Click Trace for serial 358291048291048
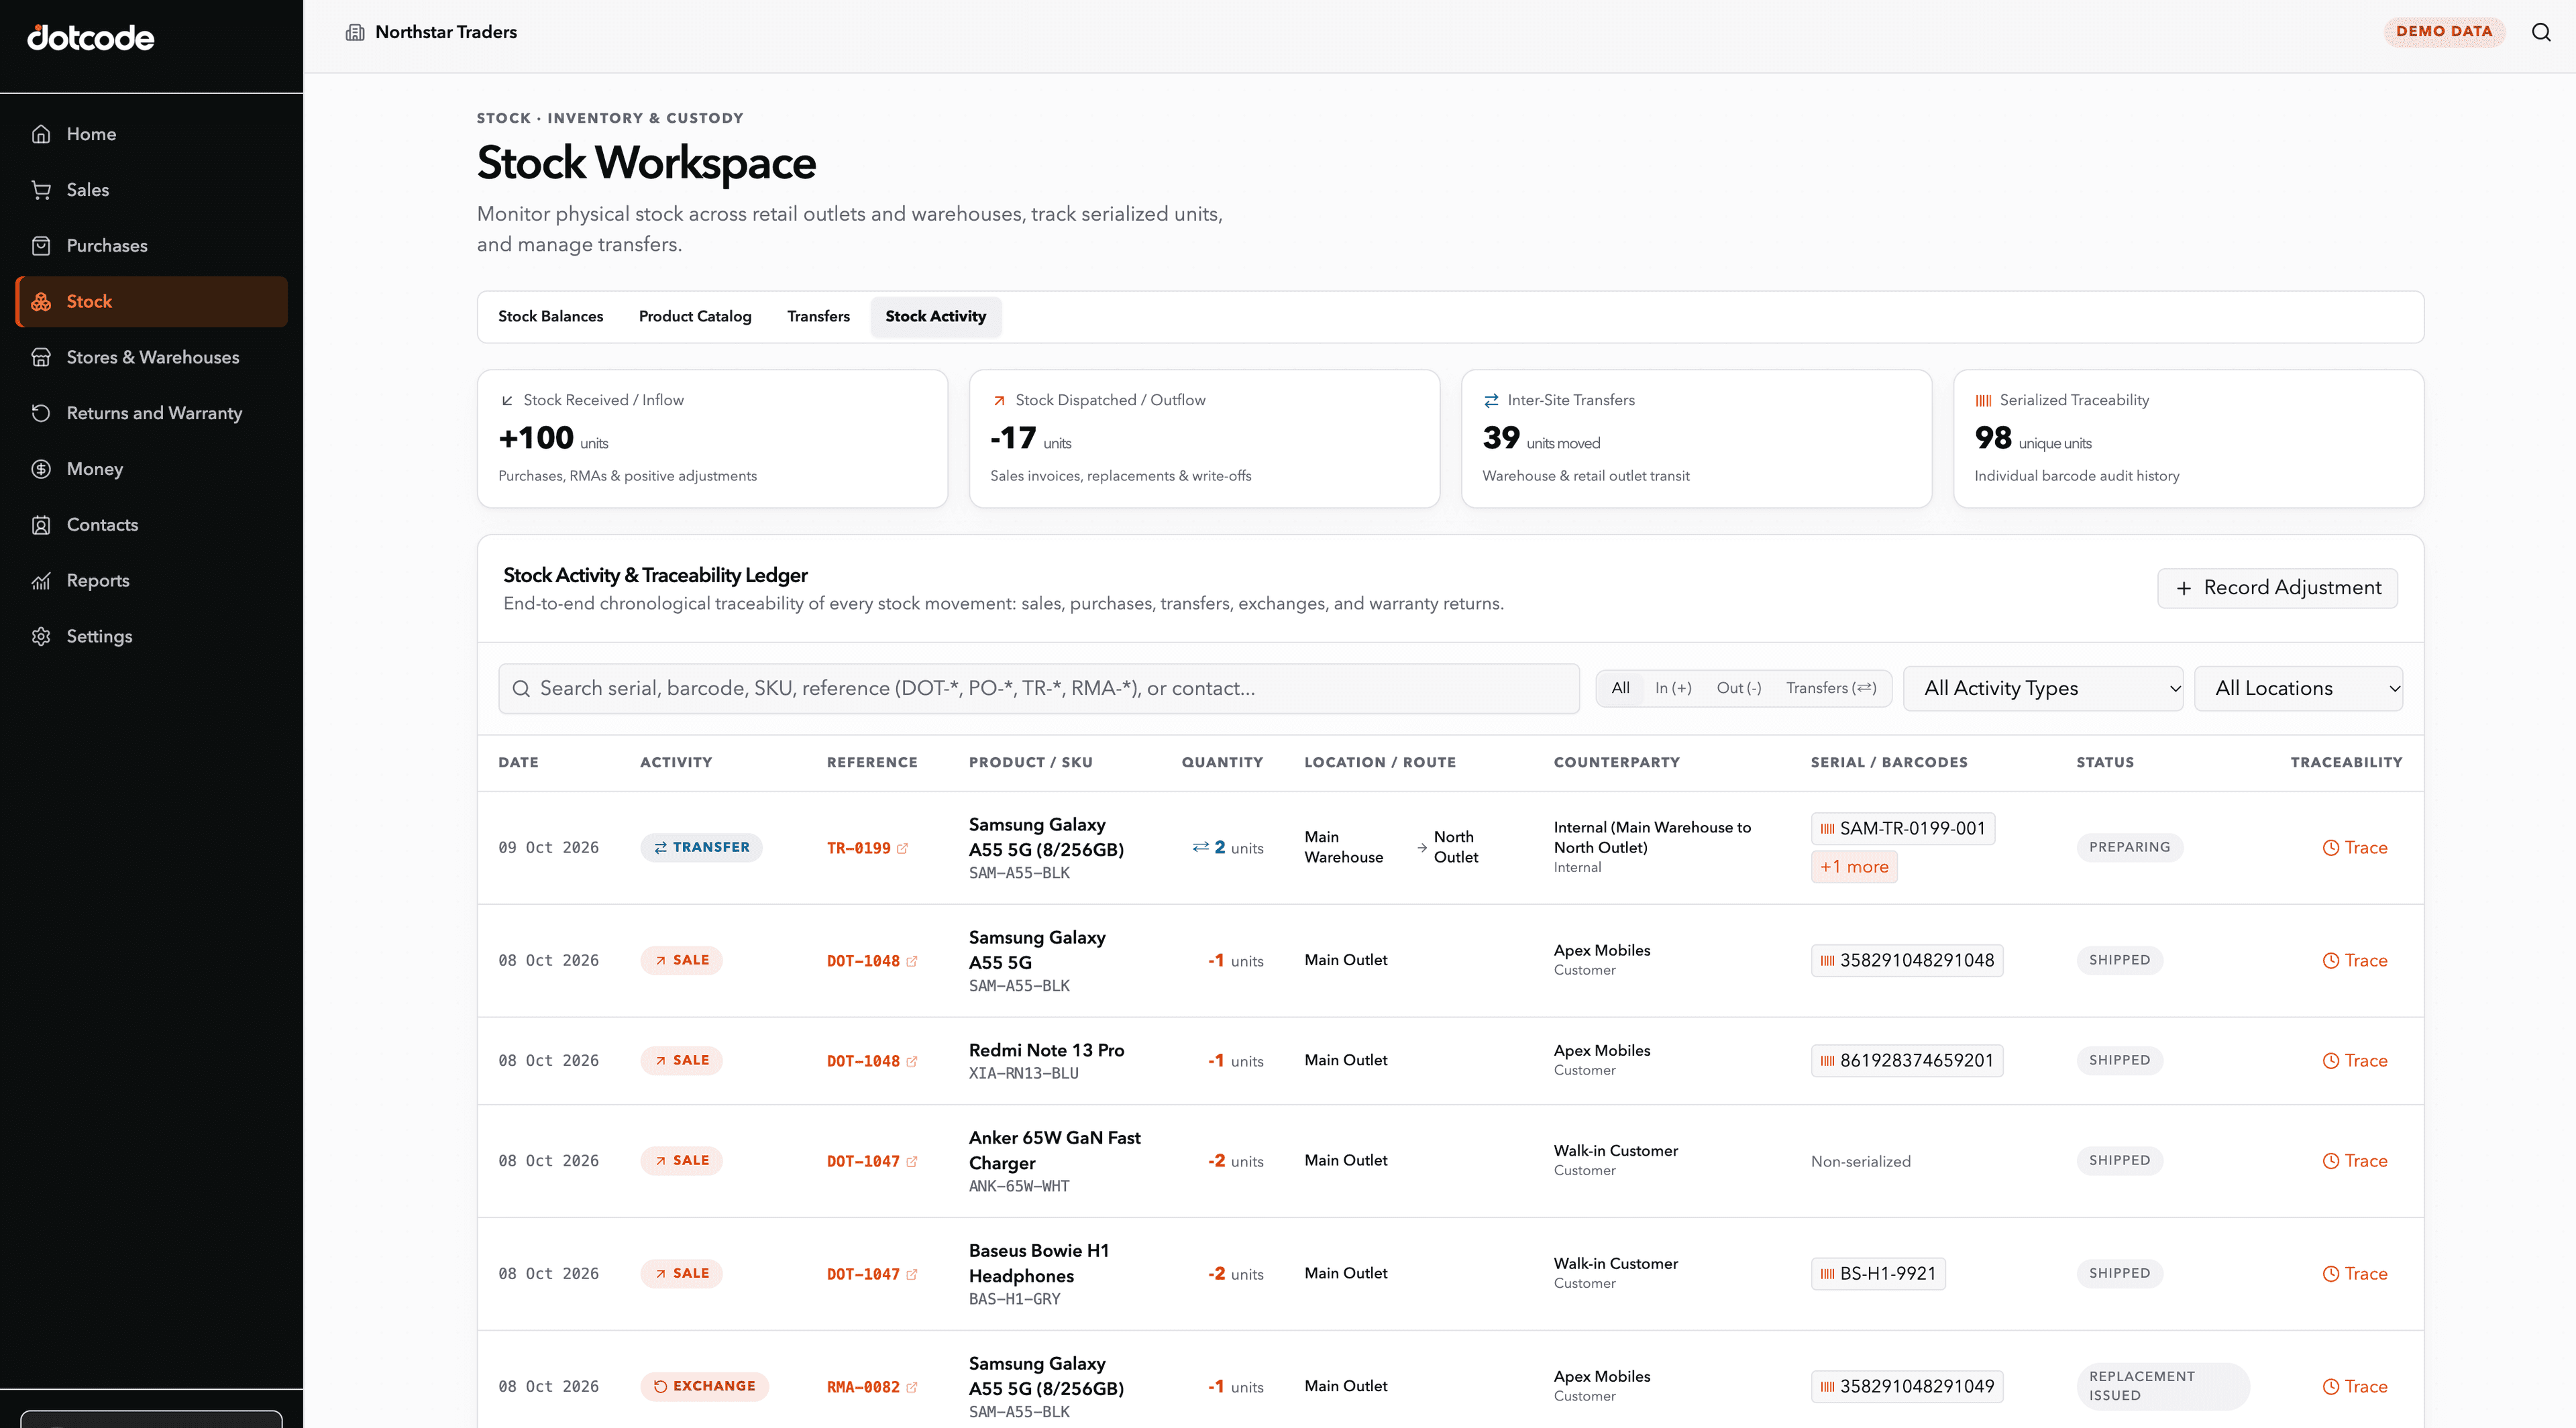The height and width of the screenshot is (1428, 2576). pos(2354,961)
